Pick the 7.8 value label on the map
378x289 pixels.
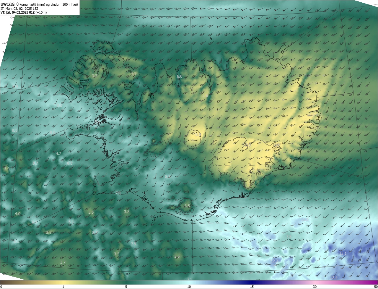[x=289, y=236]
